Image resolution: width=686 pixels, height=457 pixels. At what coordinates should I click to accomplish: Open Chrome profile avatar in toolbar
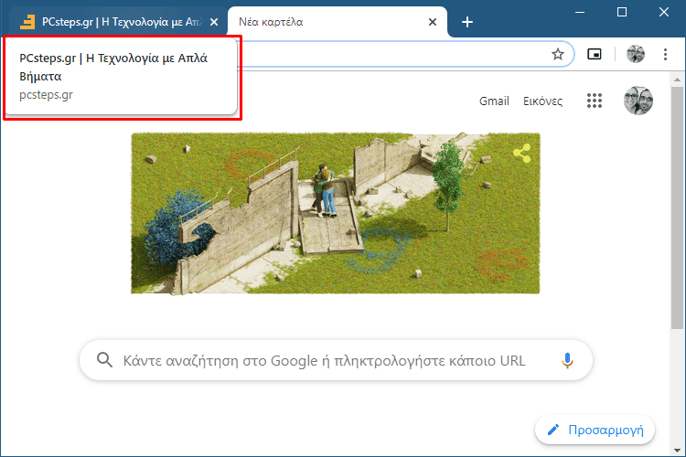point(636,54)
